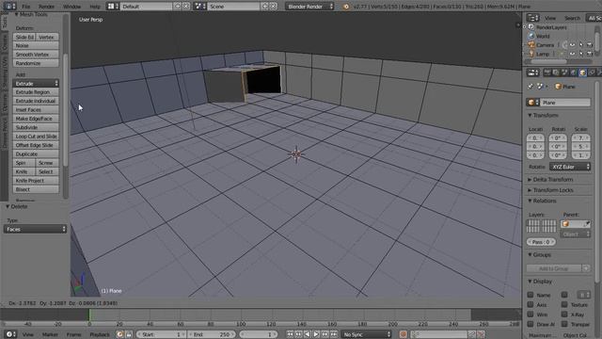Image resolution: width=602 pixels, height=339 pixels.
Task: Expand the Delta Transform panel
Action: point(550,180)
